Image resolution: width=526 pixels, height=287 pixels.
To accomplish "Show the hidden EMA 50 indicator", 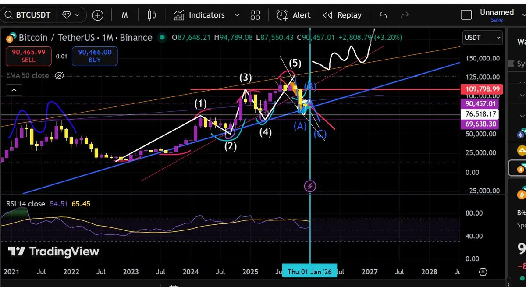I will (x=59, y=76).
